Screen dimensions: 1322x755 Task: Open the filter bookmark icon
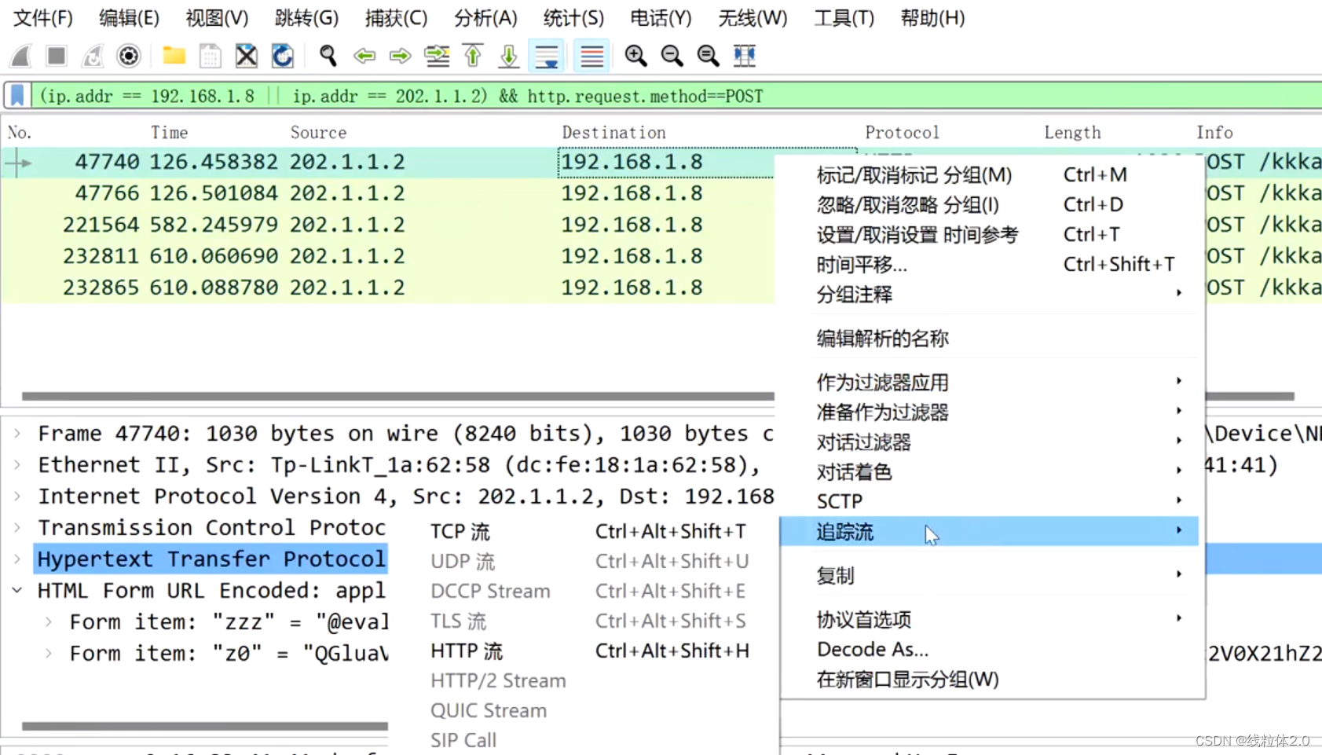17,96
